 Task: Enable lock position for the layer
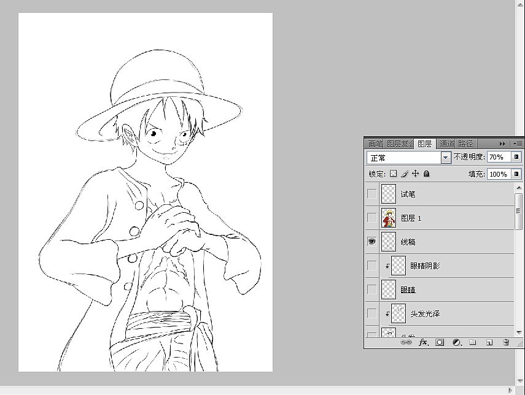pos(415,174)
